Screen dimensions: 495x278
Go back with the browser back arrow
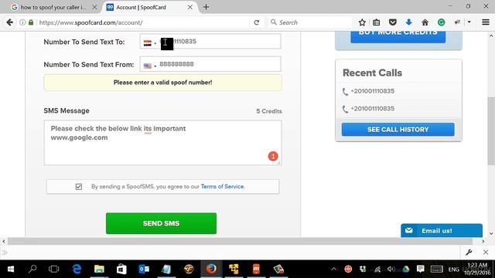click(x=9, y=22)
